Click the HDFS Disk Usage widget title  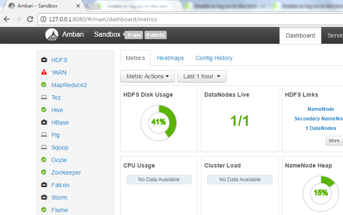pyautogui.click(x=148, y=95)
